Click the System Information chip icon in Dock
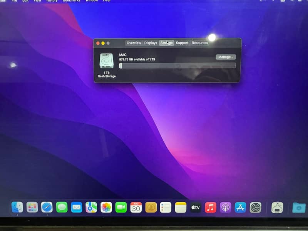Screen dimensions: 308x231 (x=277, y=208)
